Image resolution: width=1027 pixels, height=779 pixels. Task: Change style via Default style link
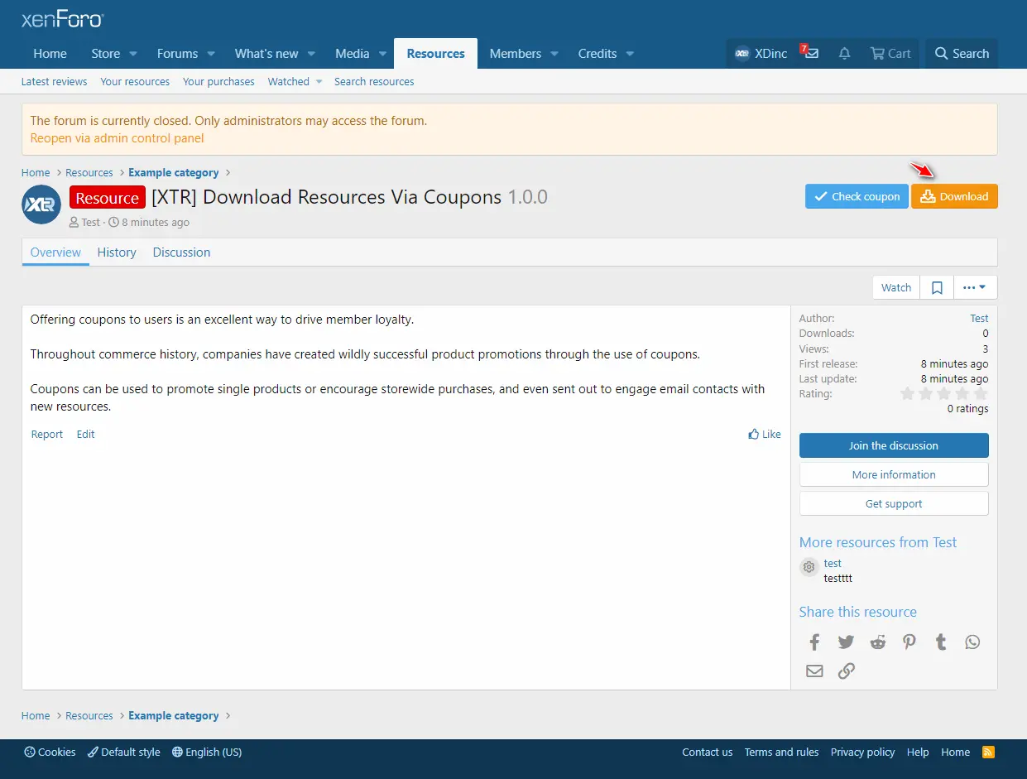coord(124,752)
